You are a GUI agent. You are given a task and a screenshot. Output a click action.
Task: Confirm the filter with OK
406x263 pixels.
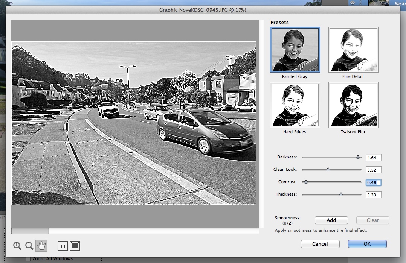pos(367,244)
